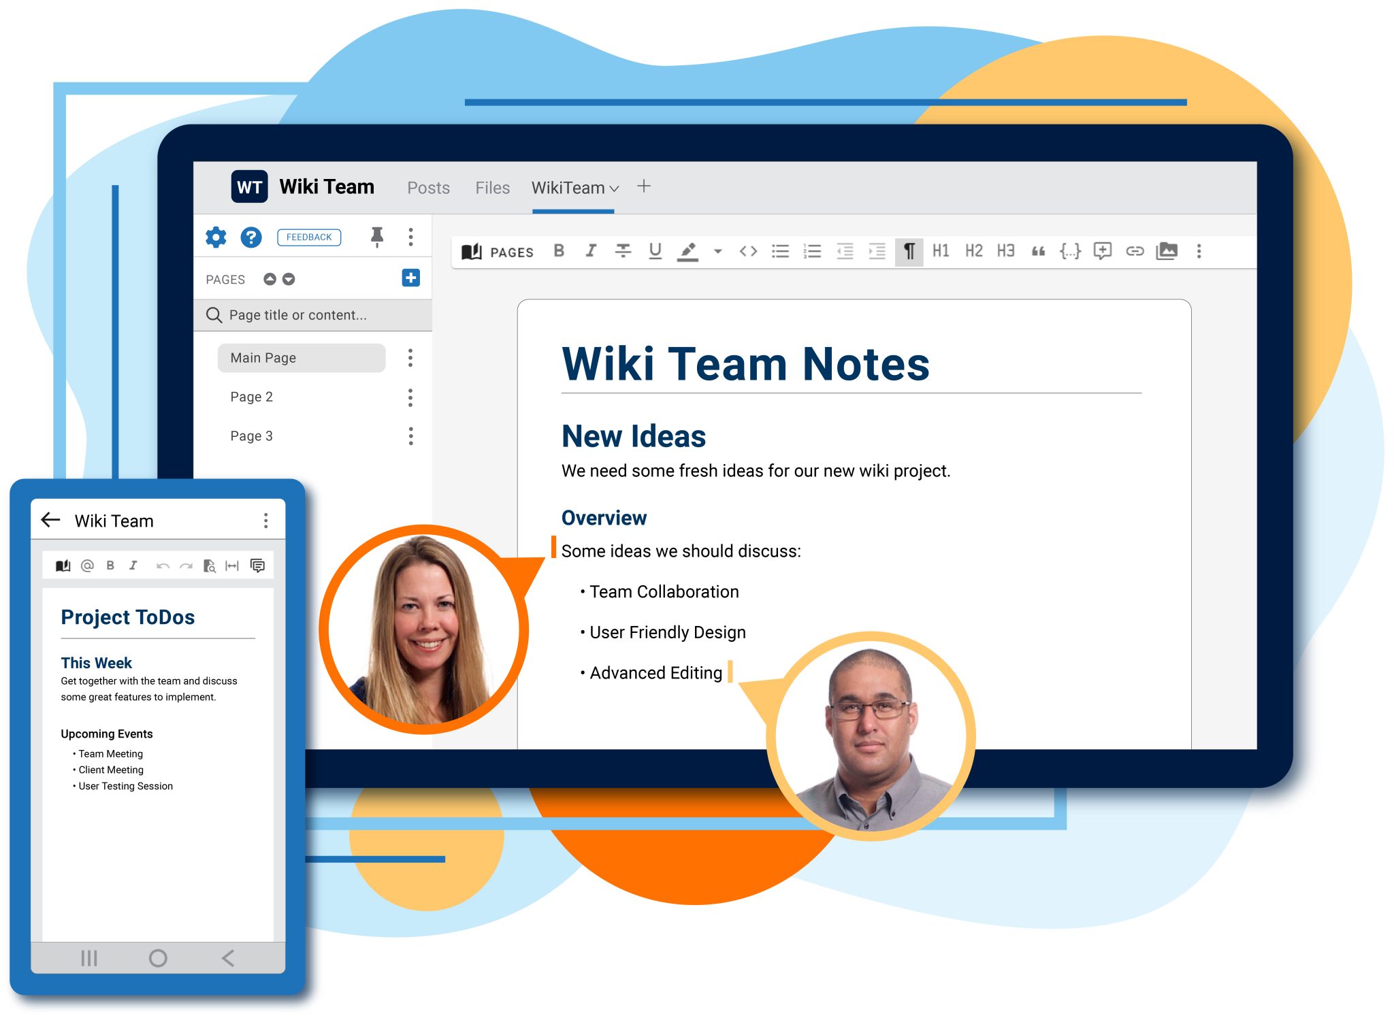
Task: Toggle bold formatting in the toolbar
Action: [559, 251]
